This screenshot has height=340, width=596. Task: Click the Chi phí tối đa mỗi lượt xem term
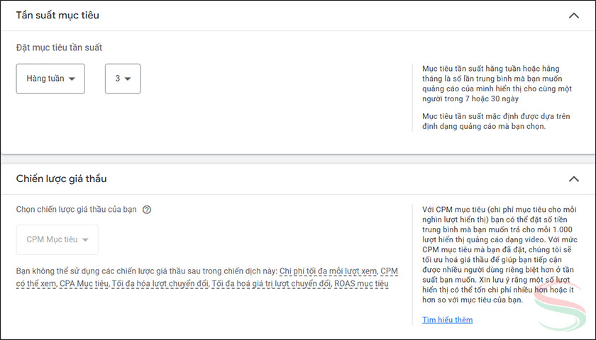[329, 271]
